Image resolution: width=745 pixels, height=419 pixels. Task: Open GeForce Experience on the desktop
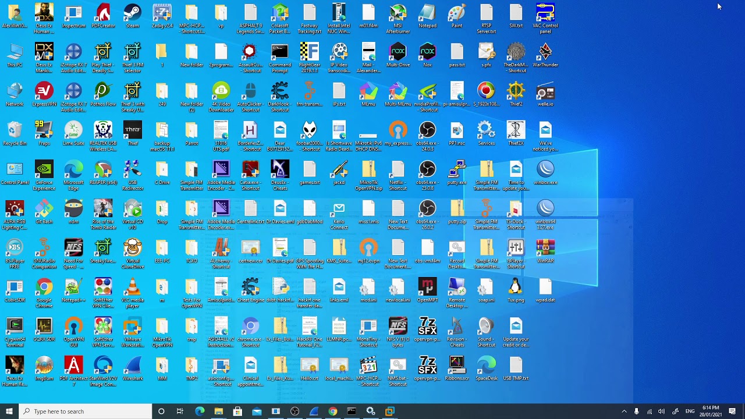coord(44,176)
